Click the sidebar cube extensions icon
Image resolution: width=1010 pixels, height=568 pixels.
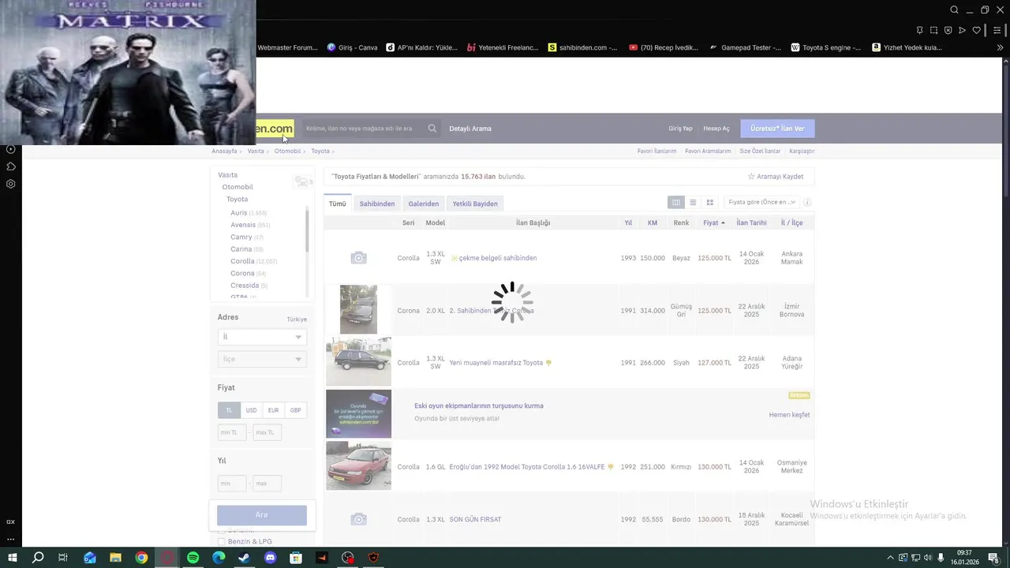(x=11, y=166)
